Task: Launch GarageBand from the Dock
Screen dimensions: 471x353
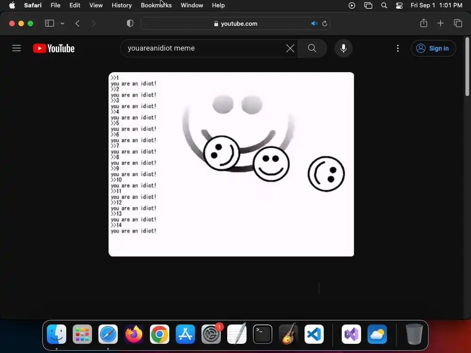Action: tap(288, 334)
